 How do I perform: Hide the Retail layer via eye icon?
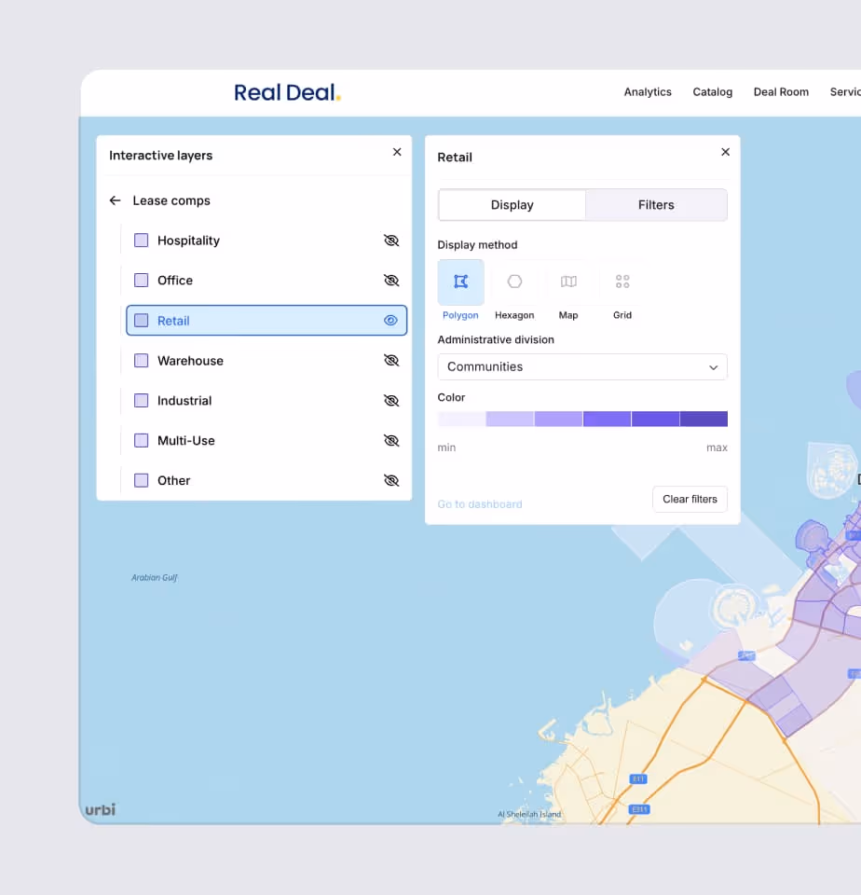390,320
